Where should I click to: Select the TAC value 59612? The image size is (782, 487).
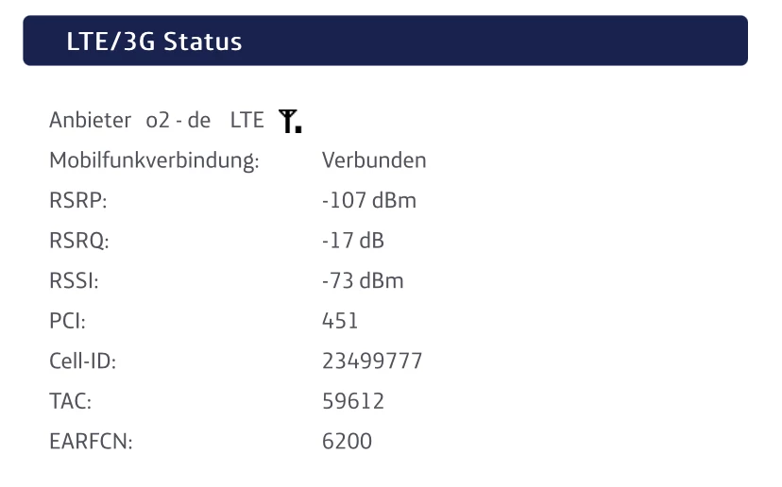pos(353,402)
